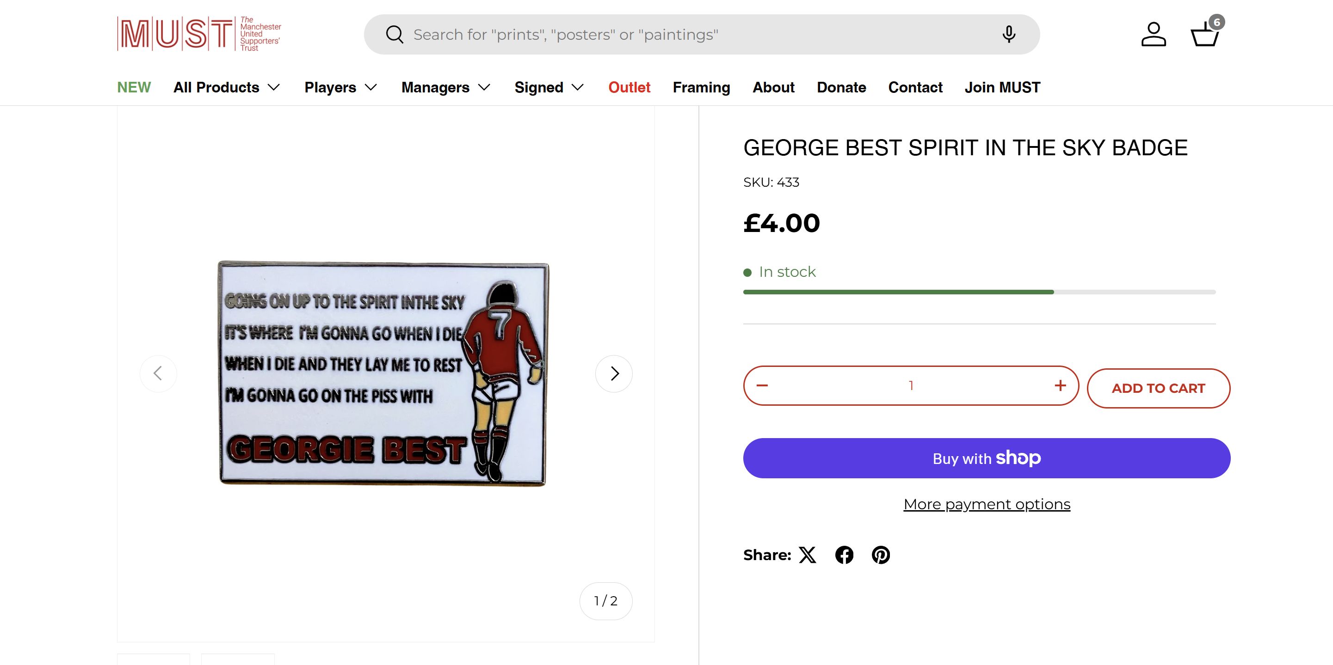
Task: Expand the All Products dropdown
Action: (x=227, y=87)
